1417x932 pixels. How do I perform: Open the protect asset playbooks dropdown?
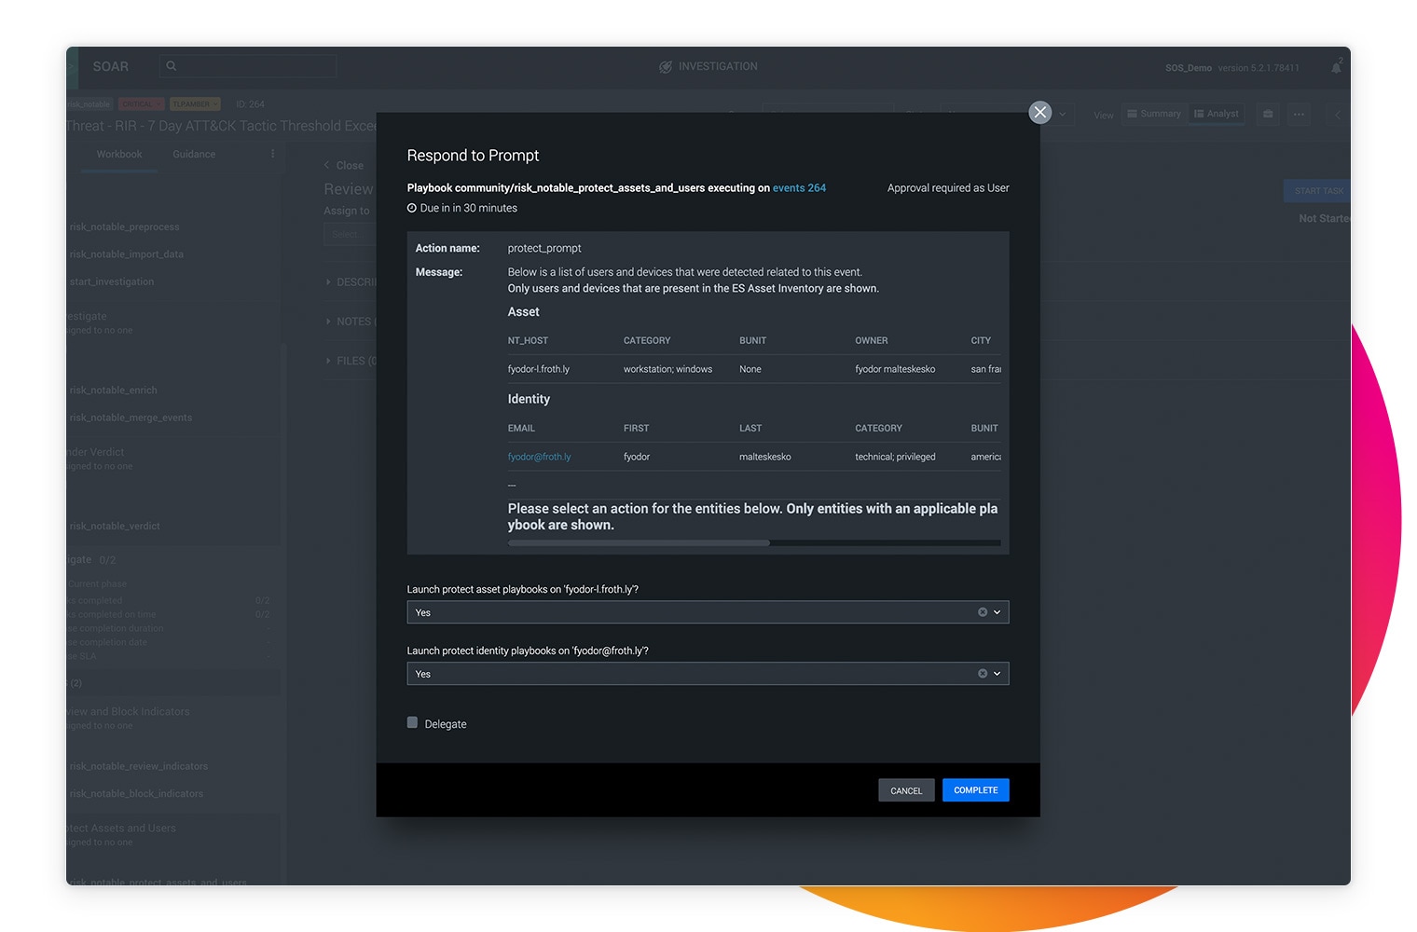(997, 612)
